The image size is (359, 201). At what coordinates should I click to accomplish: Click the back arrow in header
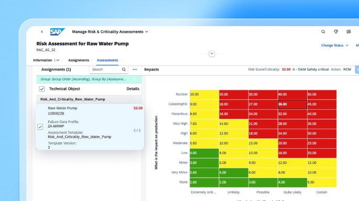tap(42, 32)
